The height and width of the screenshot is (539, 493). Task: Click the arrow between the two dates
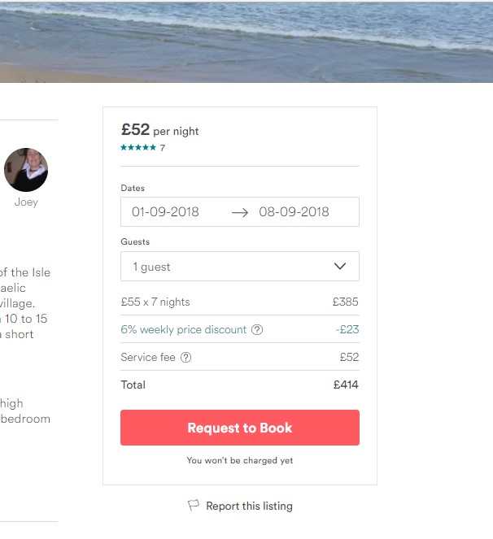click(239, 212)
